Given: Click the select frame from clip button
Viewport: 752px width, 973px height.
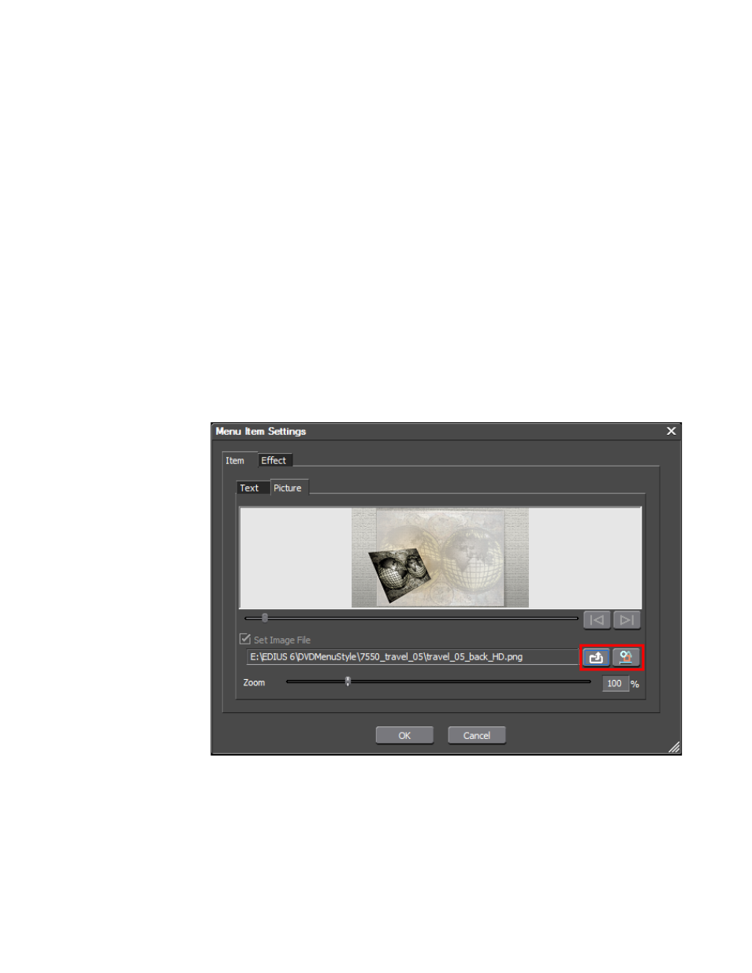Looking at the screenshot, I should (626, 657).
